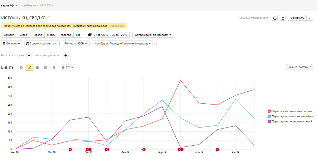Image resolution: width=317 pixels, height=159 pixels.
Task: Collapse chart with Скрыть график
Action: (299, 67)
